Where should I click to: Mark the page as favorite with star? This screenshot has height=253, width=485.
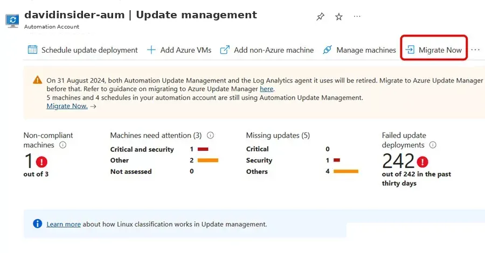tap(339, 17)
